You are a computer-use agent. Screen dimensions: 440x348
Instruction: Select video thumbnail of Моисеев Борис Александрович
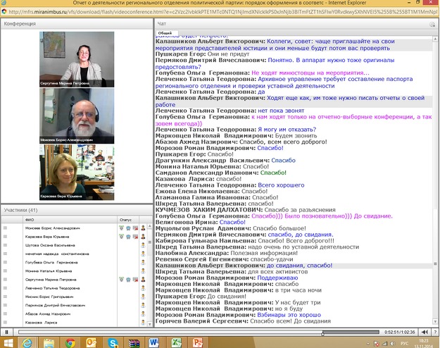coord(77,116)
